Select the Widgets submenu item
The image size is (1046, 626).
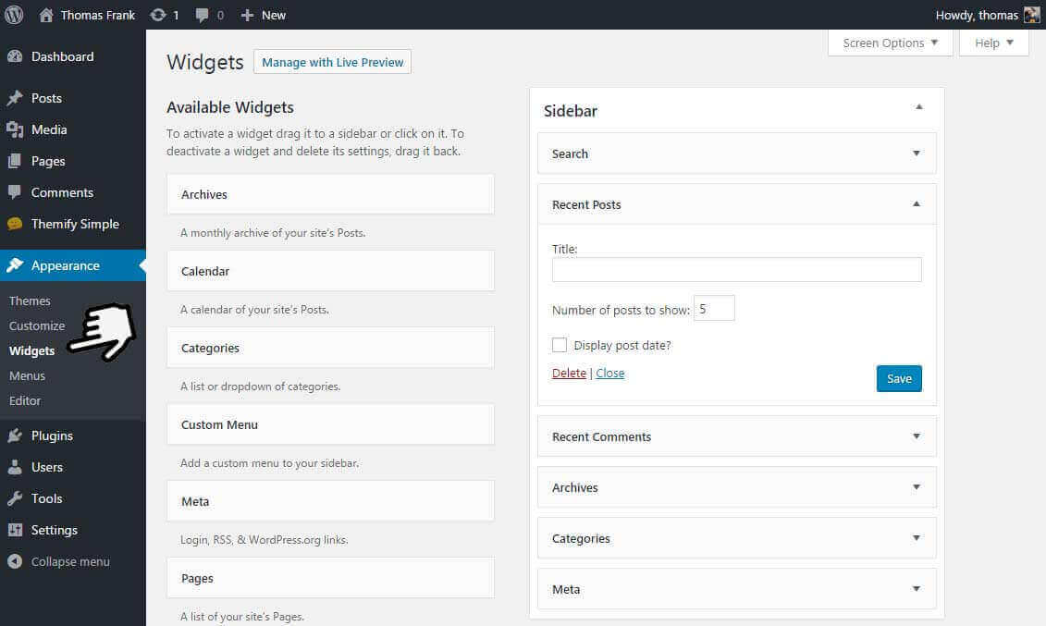tap(31, 350)
